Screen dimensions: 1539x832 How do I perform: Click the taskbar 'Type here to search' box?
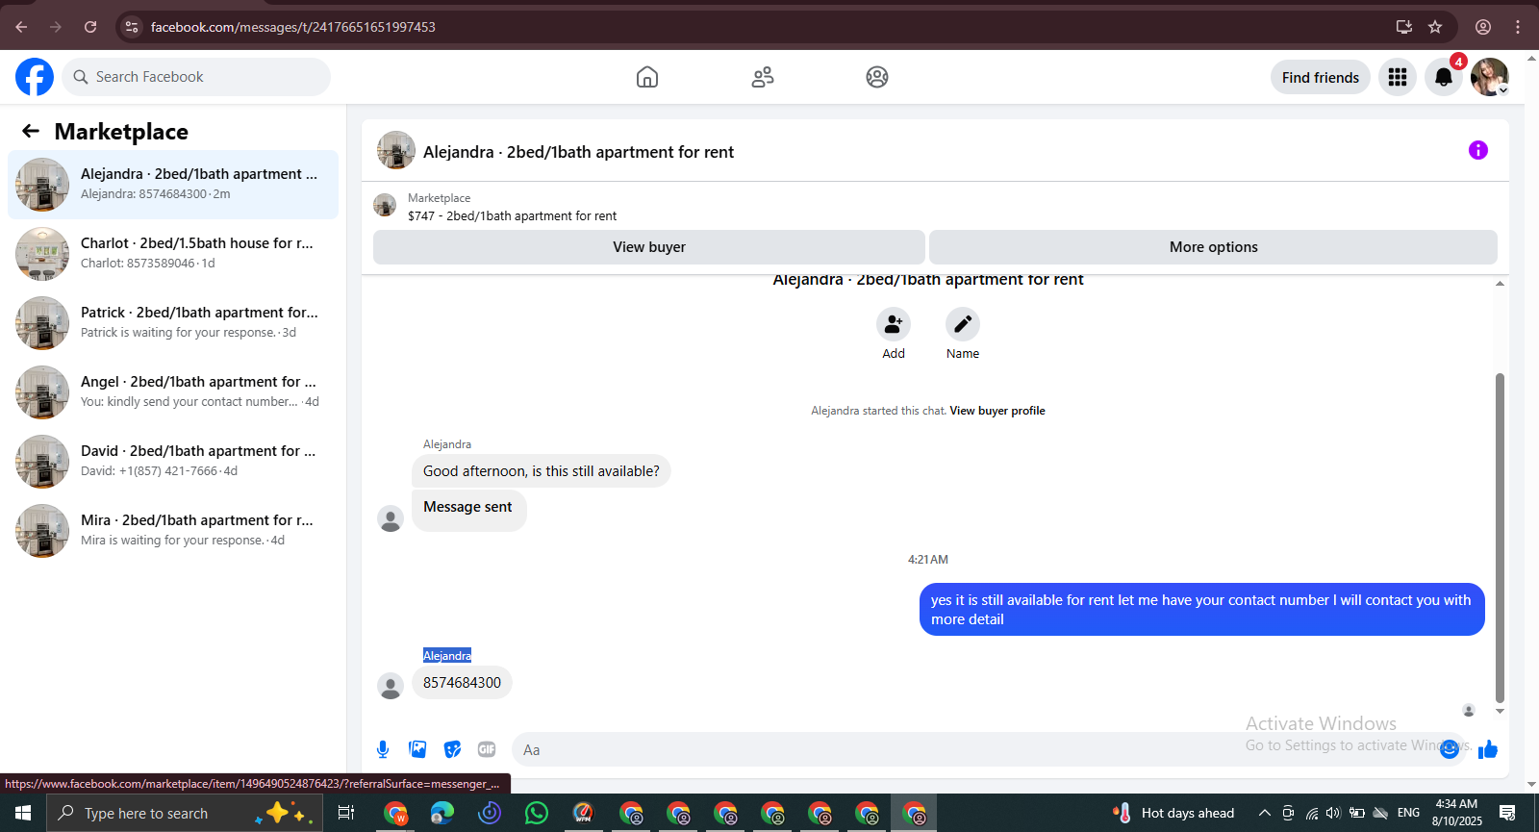pos(183,813)
